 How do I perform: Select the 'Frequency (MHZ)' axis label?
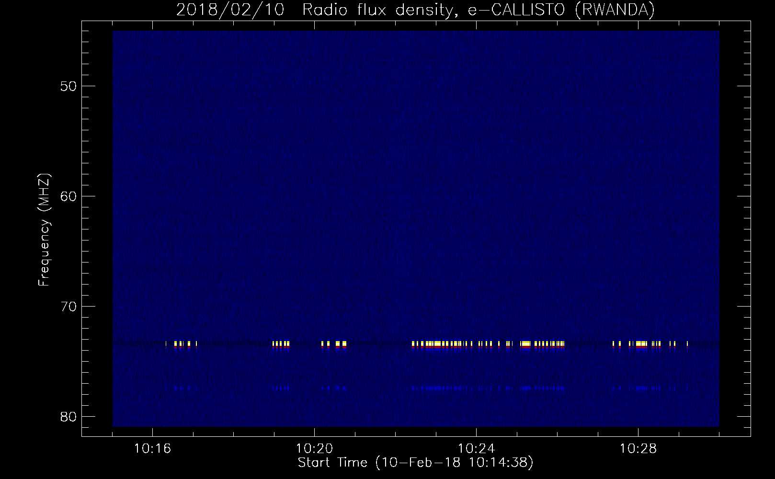click(44, 229)
